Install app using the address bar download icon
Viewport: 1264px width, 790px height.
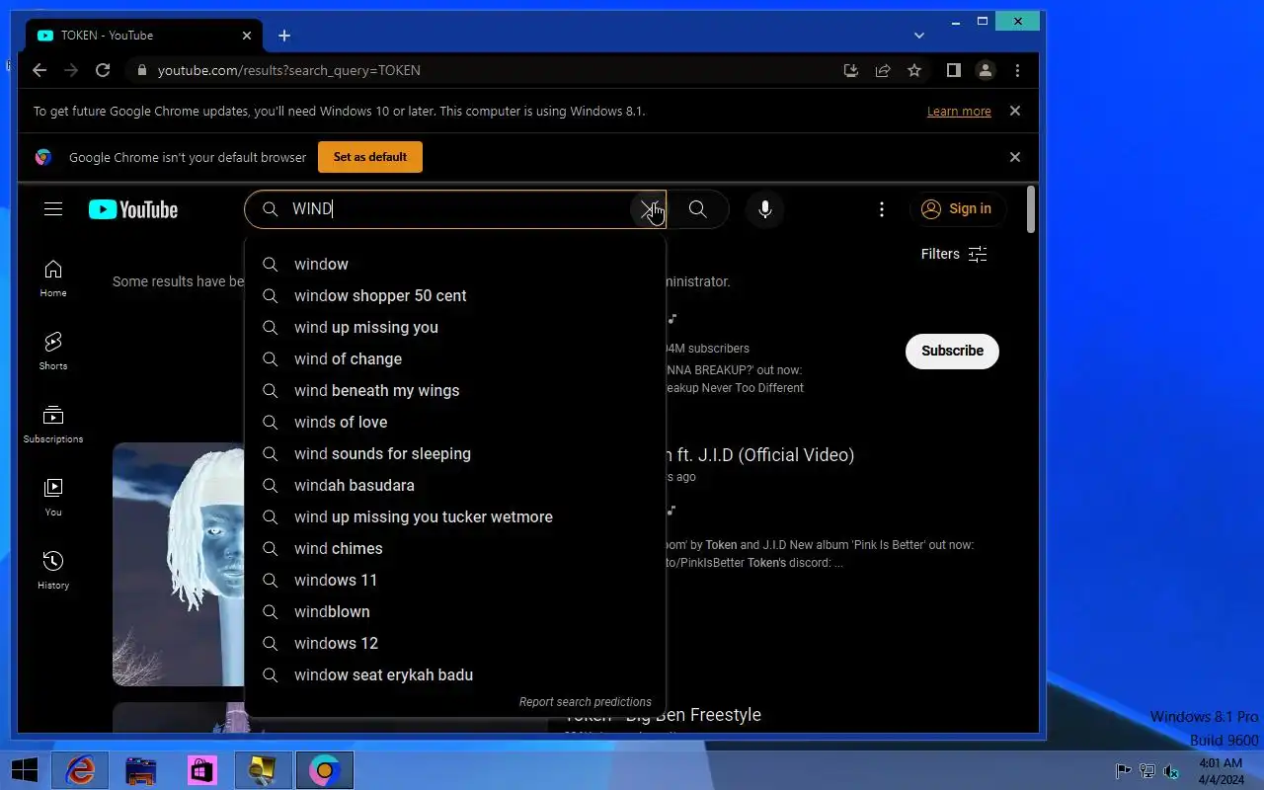tap(850, 70)
